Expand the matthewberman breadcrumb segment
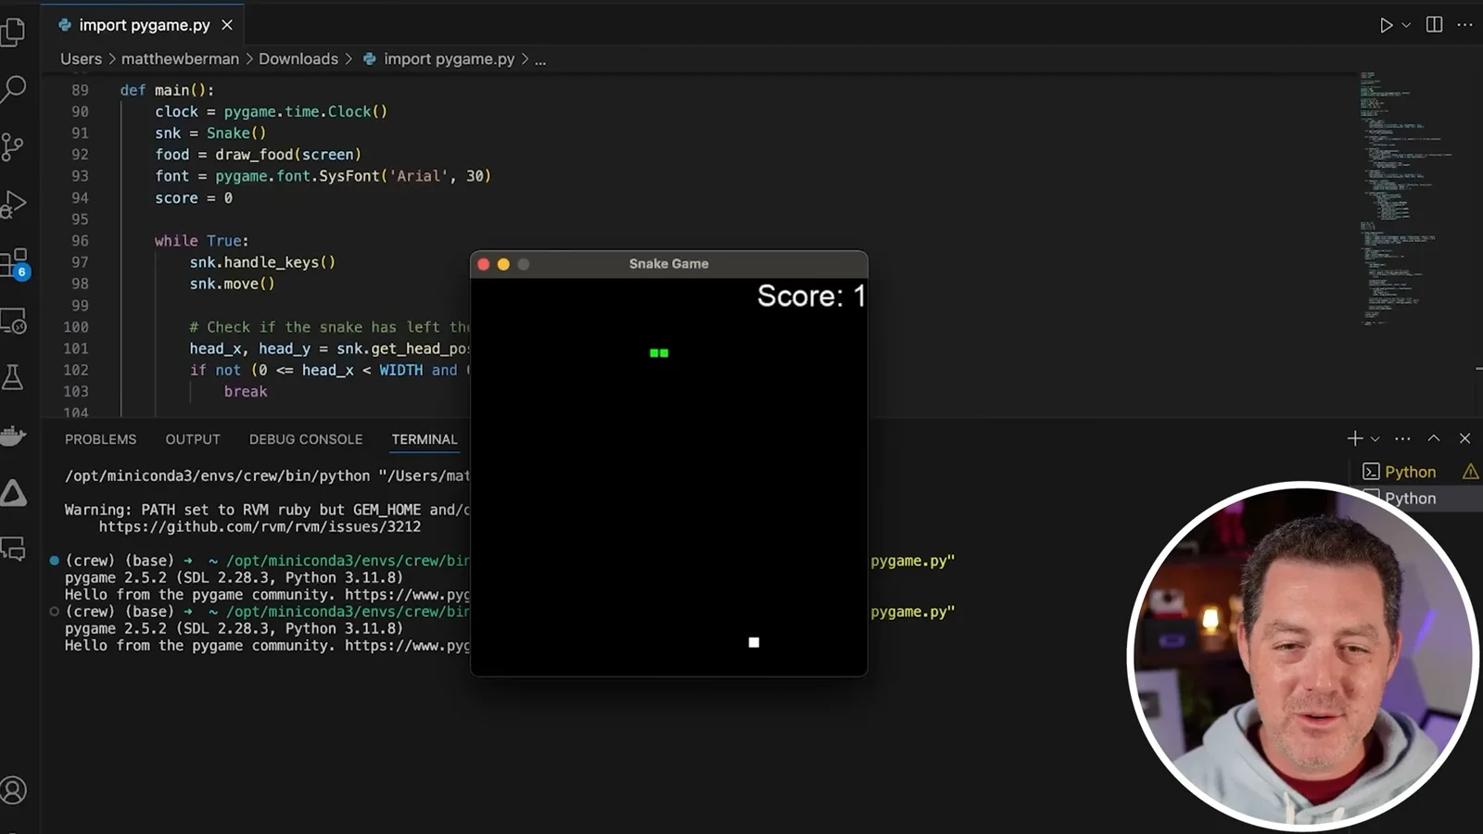 [180, 58]
